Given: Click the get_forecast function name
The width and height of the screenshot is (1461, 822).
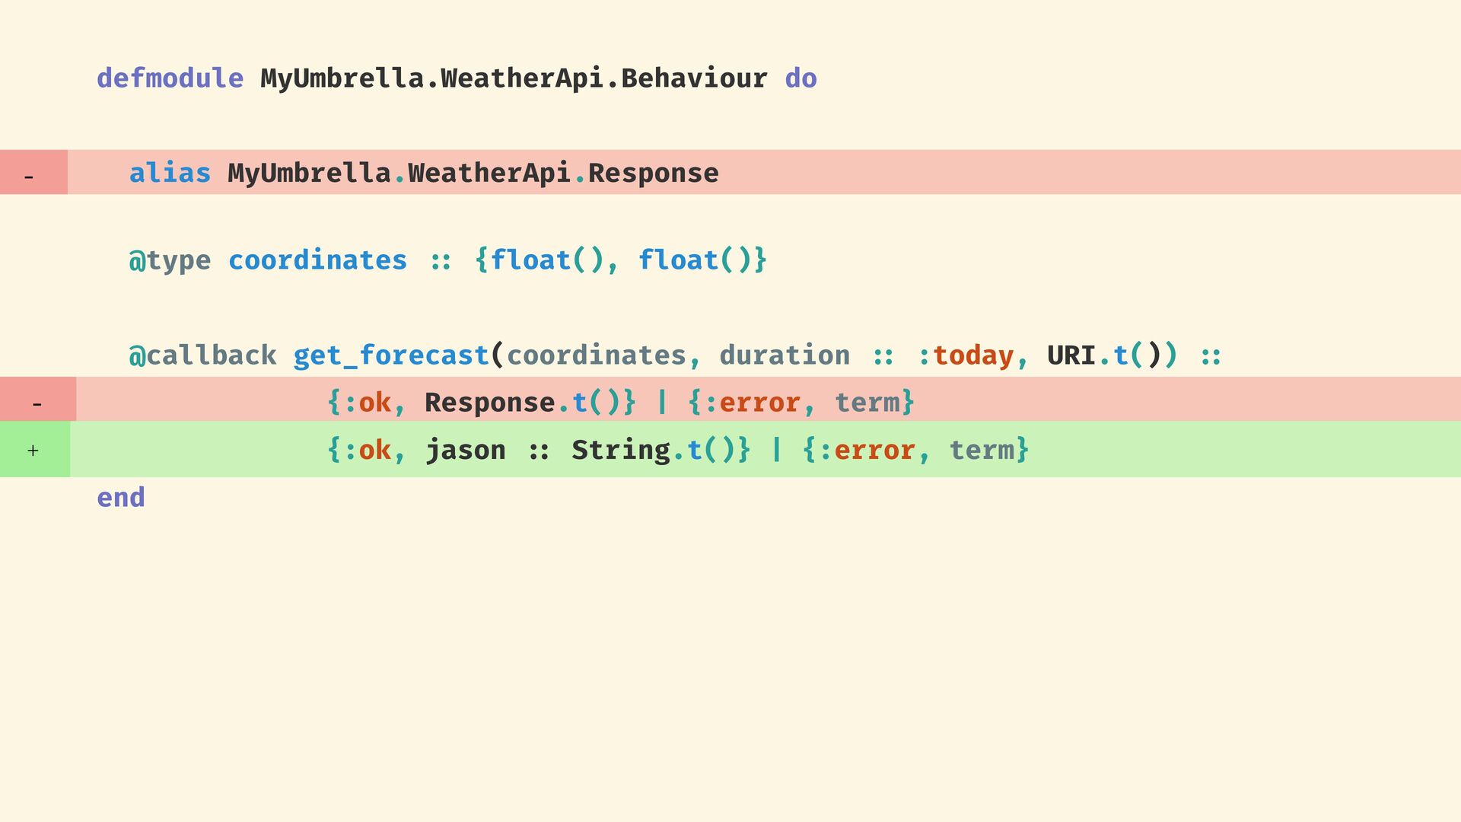Looking at the screenshot, I should coord(391,355).
